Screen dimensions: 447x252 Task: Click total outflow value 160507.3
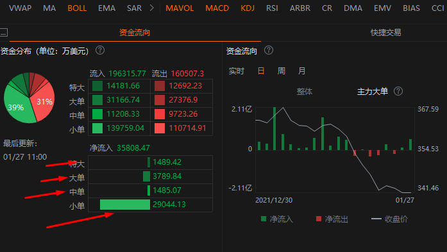pos(187,74)
